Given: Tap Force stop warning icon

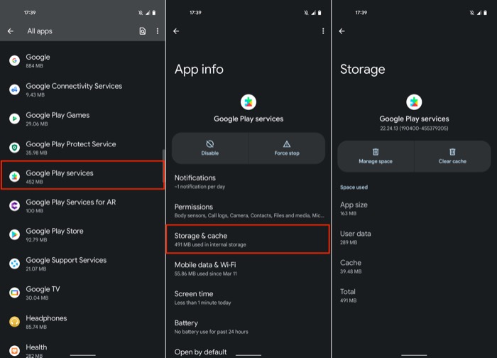Looking at the screenshot, I should 287,144.
